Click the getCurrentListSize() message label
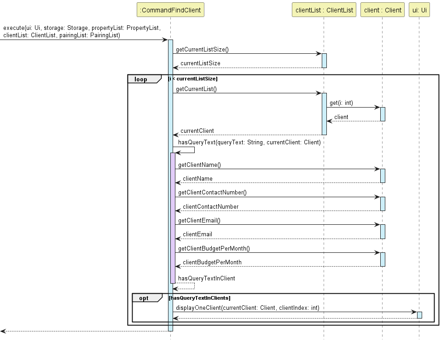This screenshot has width=441, height=342. click(x=202, y=50)
